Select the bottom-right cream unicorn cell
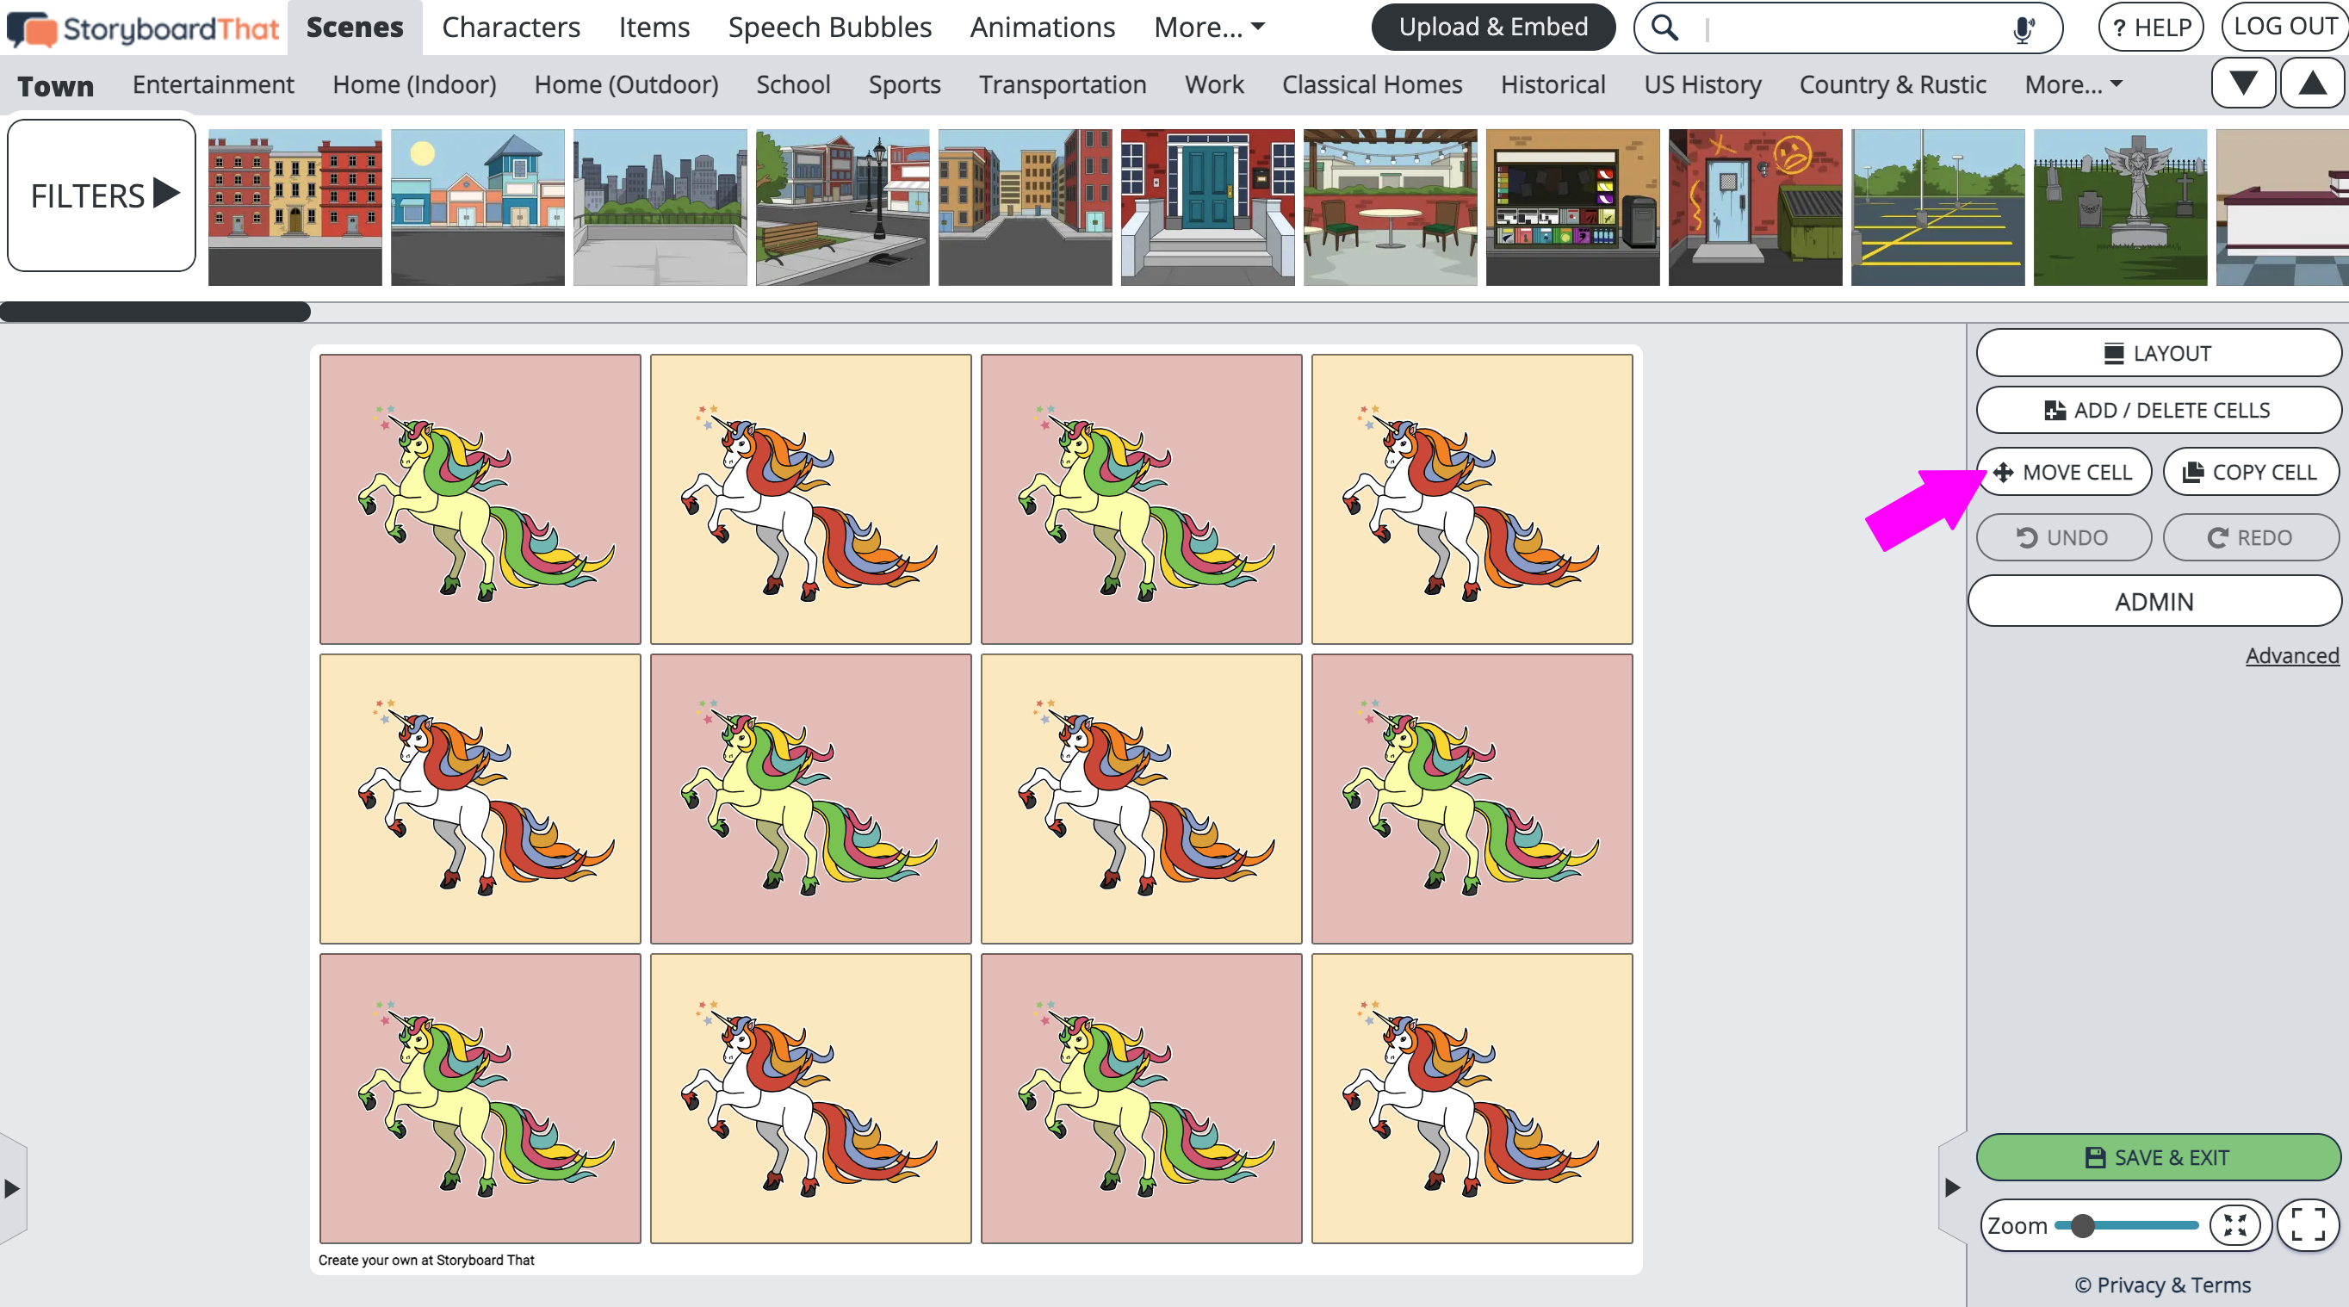The height and width of the screenshot is (1307, 2349). (x=1472, y=1098)
